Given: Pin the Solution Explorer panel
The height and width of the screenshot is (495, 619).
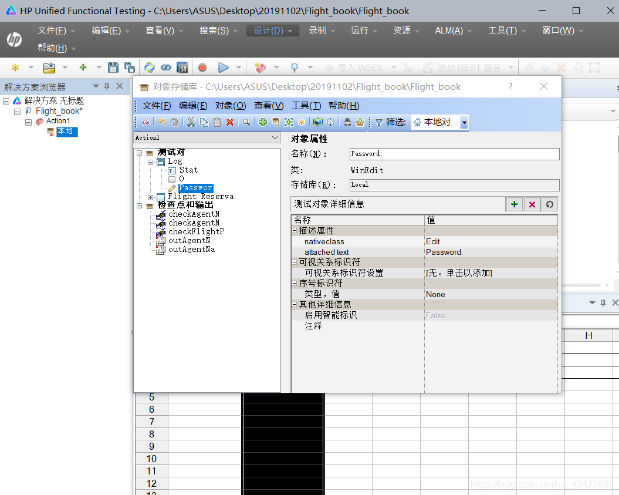Looking at the screenshot, I should pos(107,86).
